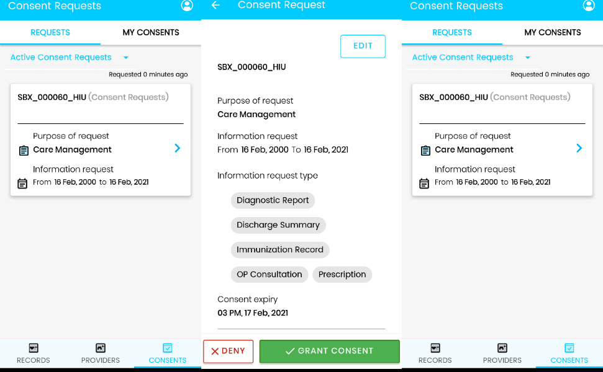Click the Edit button
This screenshot has width=603, height=372.
tap(363, 46)
